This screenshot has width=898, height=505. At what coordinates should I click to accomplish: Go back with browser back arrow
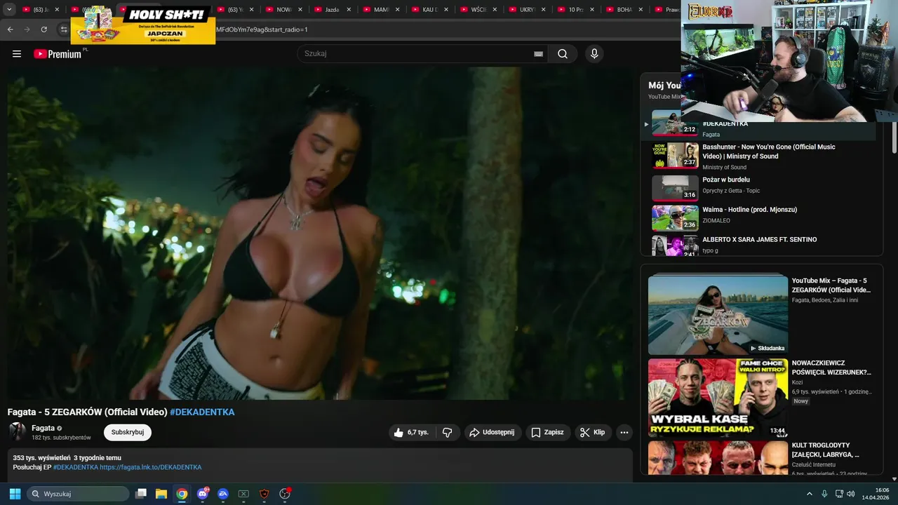click(10, 29)
